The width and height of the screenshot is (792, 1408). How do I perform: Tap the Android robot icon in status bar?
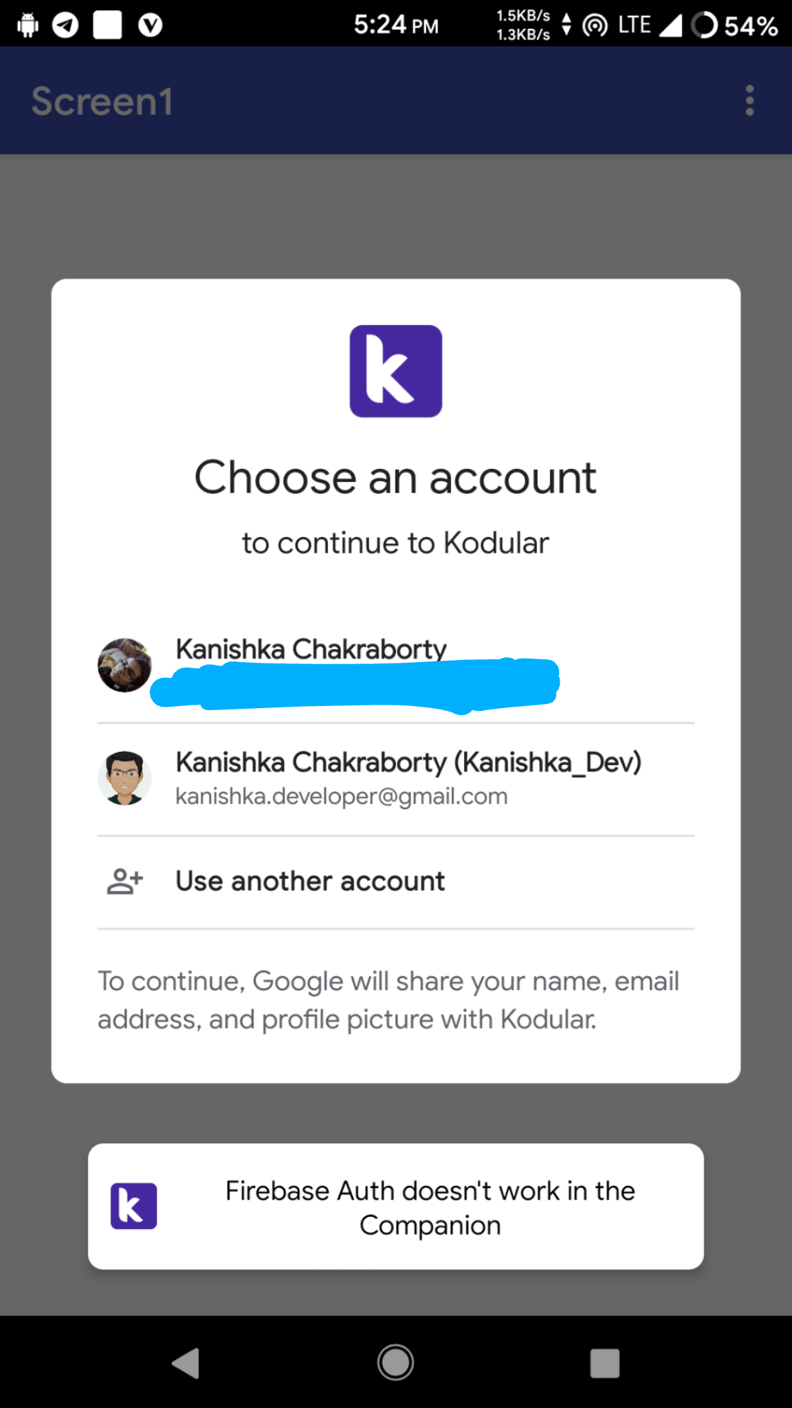coord(27,25)
